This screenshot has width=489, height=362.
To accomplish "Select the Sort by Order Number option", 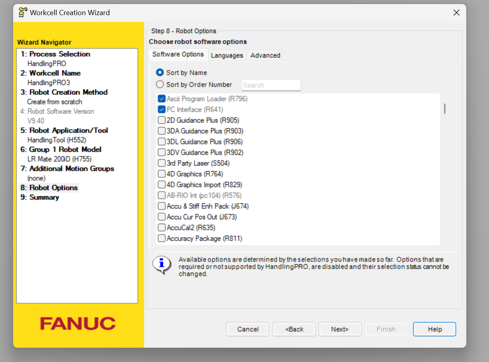I will [160, 84].
